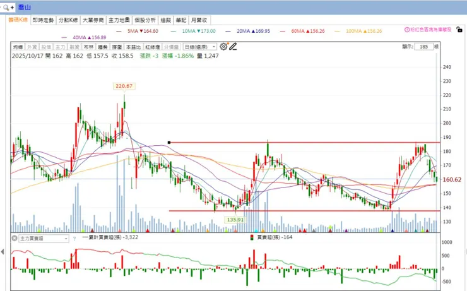Click the 粉紅色區塊 pink note link

pos(431,30)
